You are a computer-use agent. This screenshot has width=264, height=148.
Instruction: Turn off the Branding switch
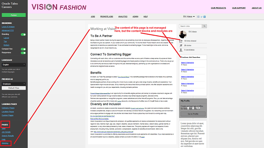(x=23, y=34)
